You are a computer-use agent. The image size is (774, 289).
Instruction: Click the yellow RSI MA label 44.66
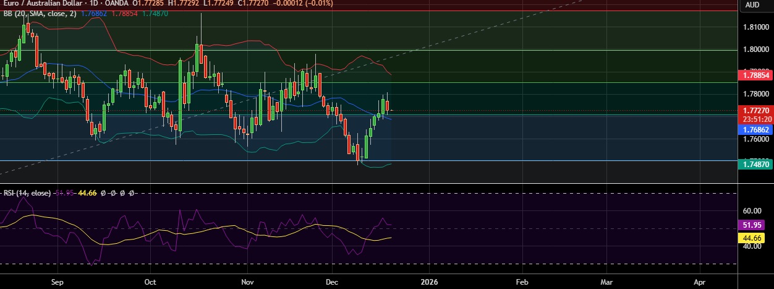751,238
